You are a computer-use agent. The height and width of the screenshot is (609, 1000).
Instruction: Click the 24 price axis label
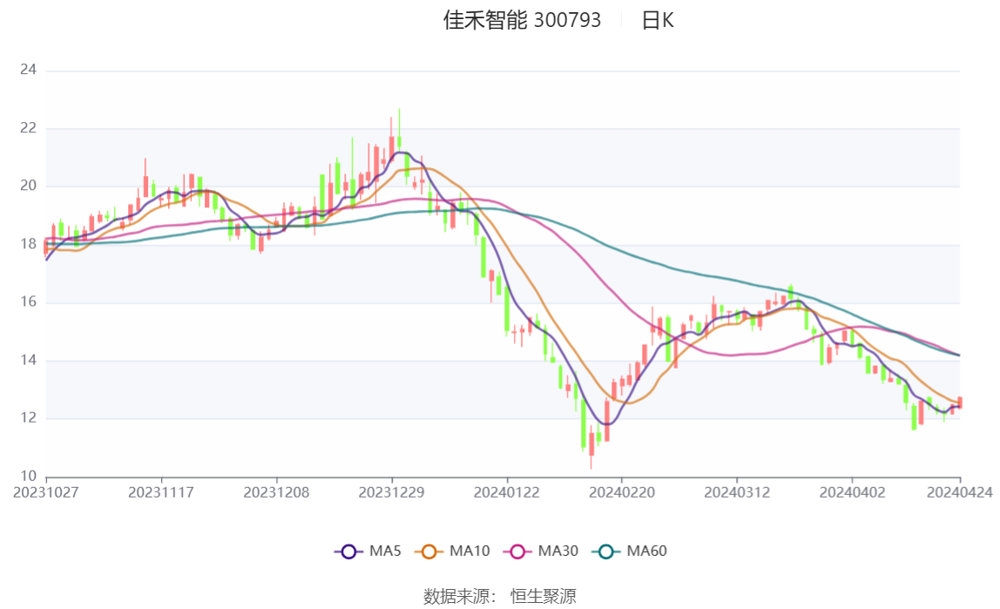point(28,70)
